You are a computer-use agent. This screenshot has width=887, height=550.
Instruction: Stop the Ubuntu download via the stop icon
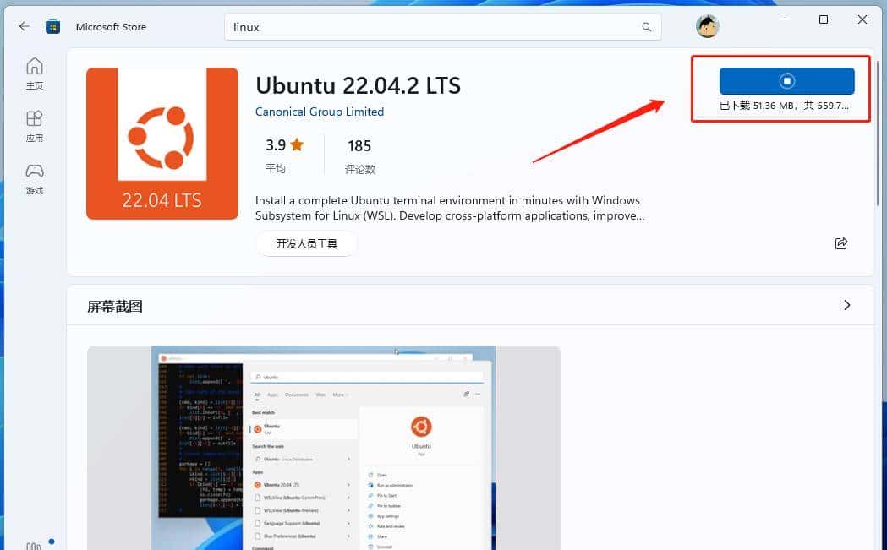click(x=787, y=80)
